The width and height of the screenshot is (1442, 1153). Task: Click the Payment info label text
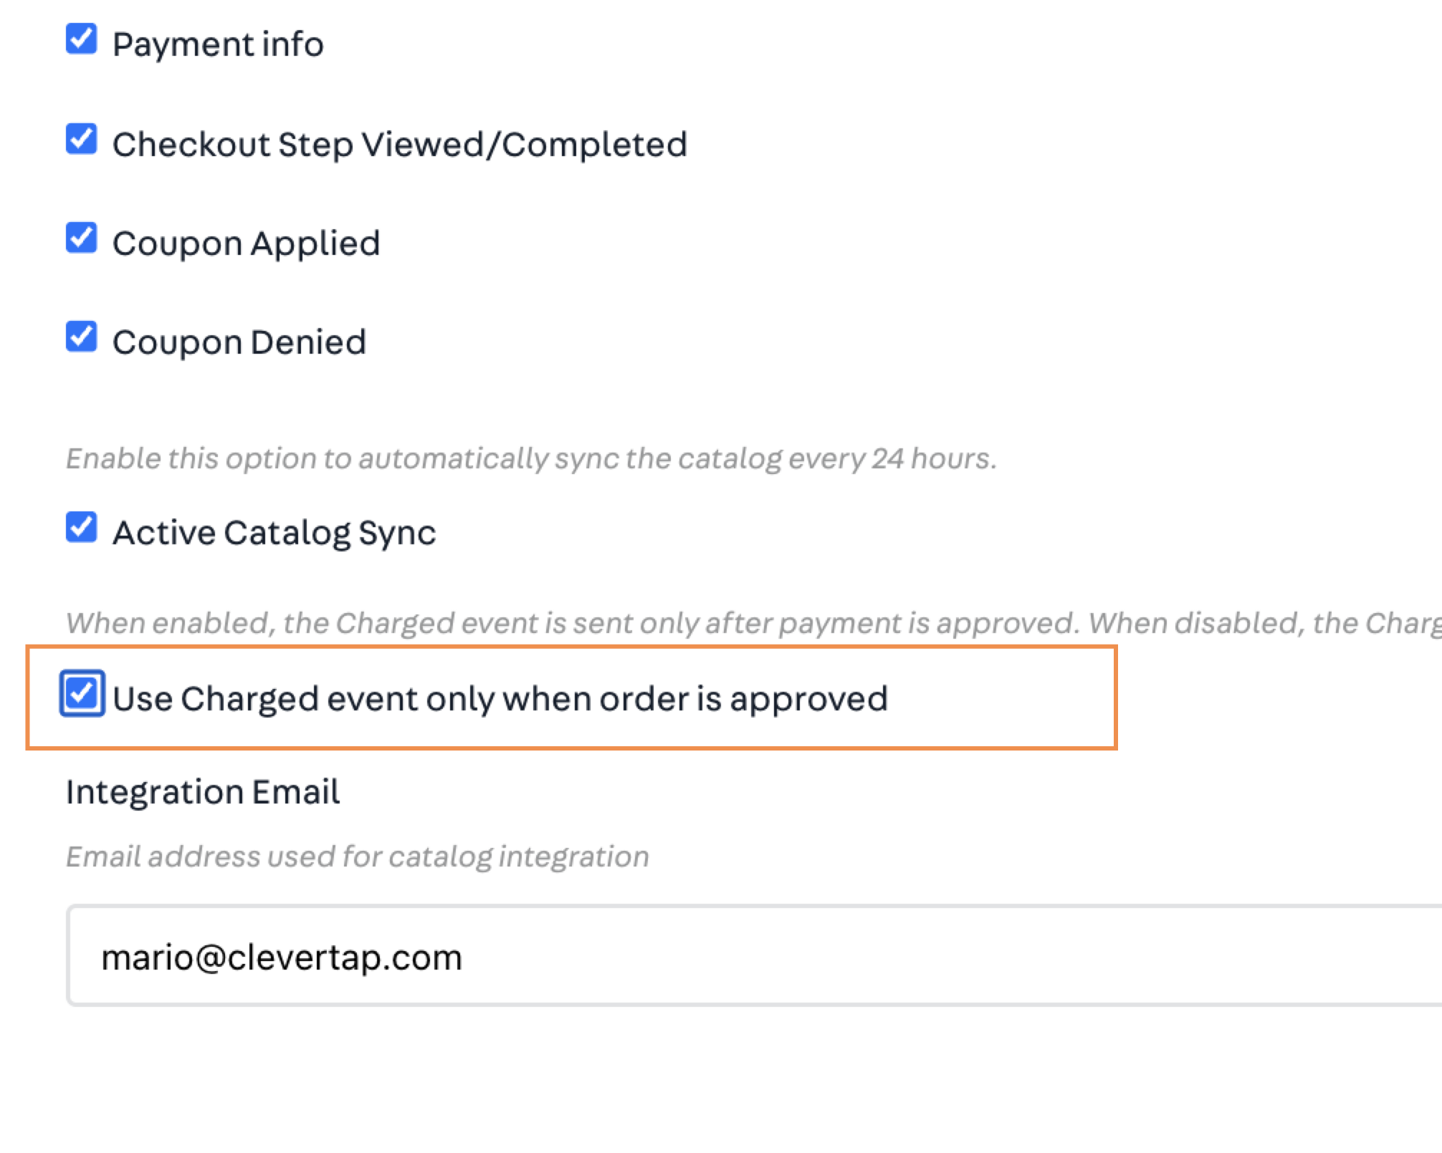[x=218, y=44]
